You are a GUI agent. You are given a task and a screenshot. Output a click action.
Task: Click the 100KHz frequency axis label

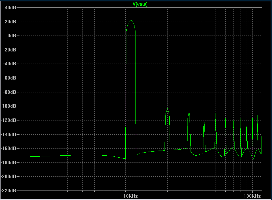click(x=252, y=196)
